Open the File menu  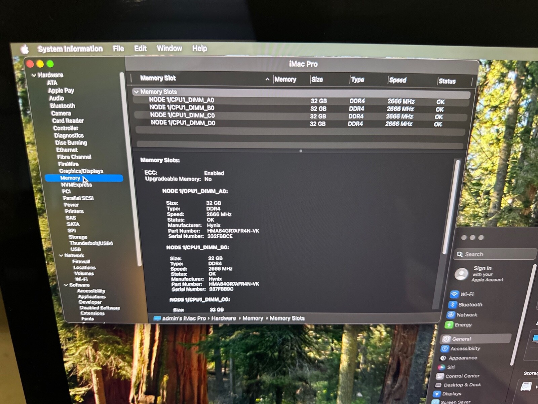[118, 49]
